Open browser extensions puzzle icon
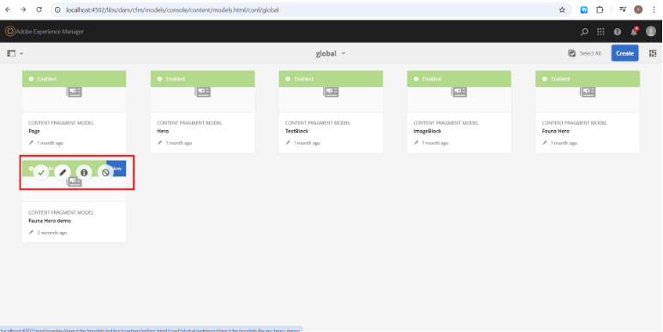Viewport: 663px width, 332px height. tap(600, 9)
